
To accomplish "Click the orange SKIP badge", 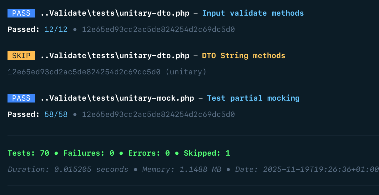I will [21, 56].
